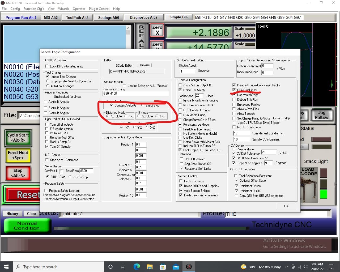This screenshot has width=340, height=272.
Task: Click the Debounce Interval input field
Action: tap(267, 66)
